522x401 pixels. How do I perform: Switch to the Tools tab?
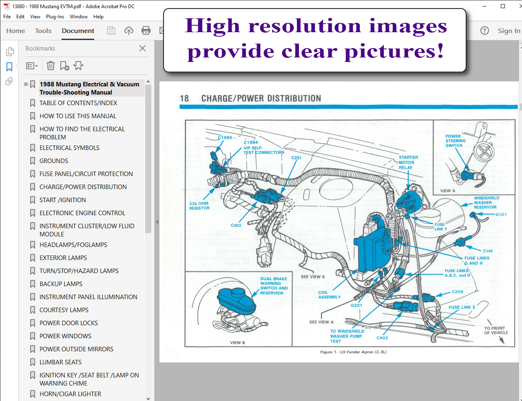(x=43, y=31)
